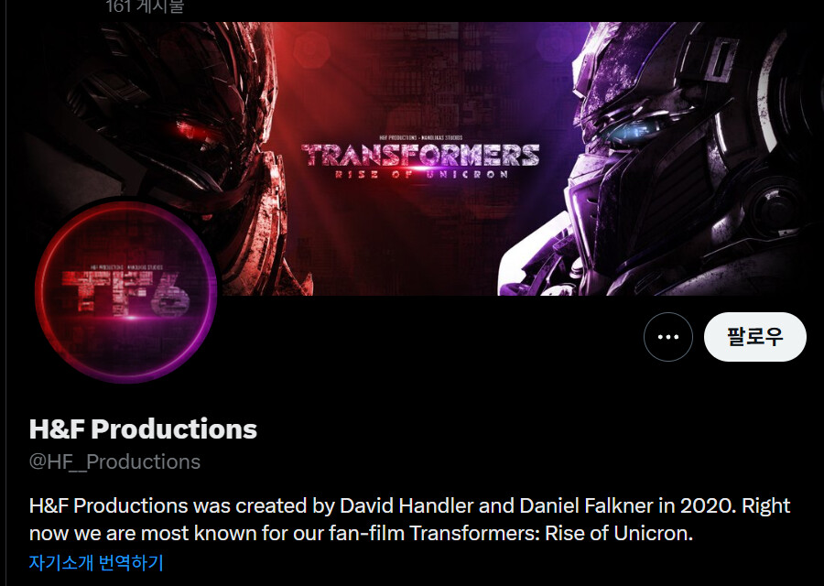Click the Rise of Unicron subtitle in the banner
The width and height of the screenshot is (824, 586).
[x=421, y=174]
